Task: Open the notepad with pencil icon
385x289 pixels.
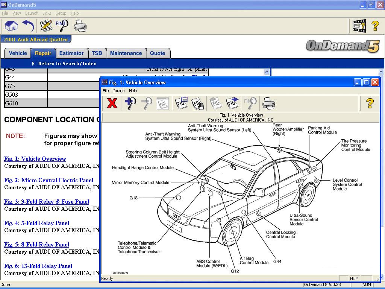Action: coord(46,26)
